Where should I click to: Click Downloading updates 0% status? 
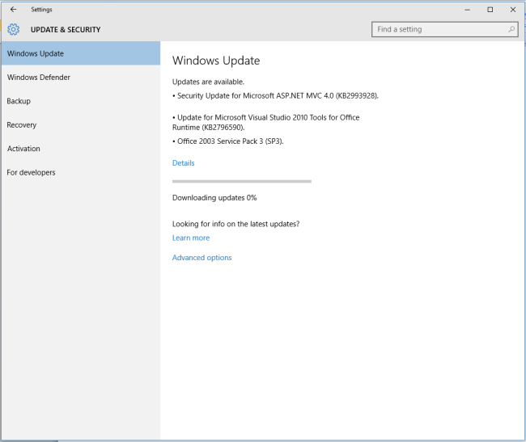[214, 198]
